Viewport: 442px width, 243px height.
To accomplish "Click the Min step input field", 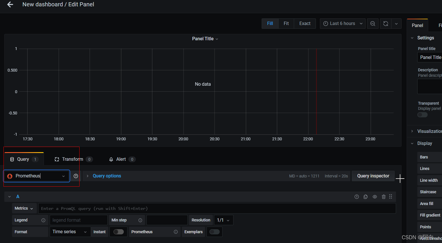I will [167, 220].
